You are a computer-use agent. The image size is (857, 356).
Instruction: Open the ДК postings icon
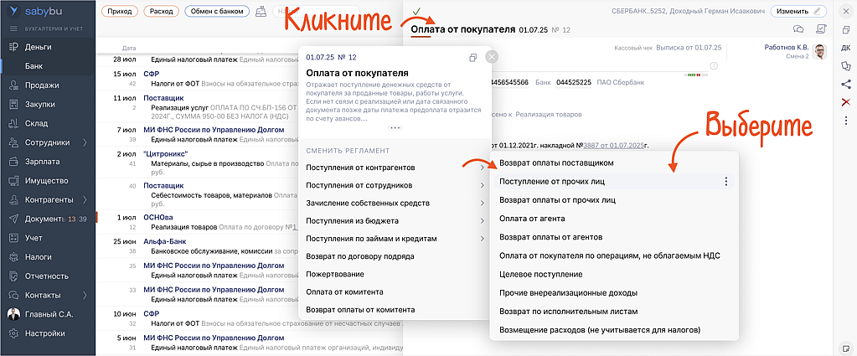tap(845, 46)
